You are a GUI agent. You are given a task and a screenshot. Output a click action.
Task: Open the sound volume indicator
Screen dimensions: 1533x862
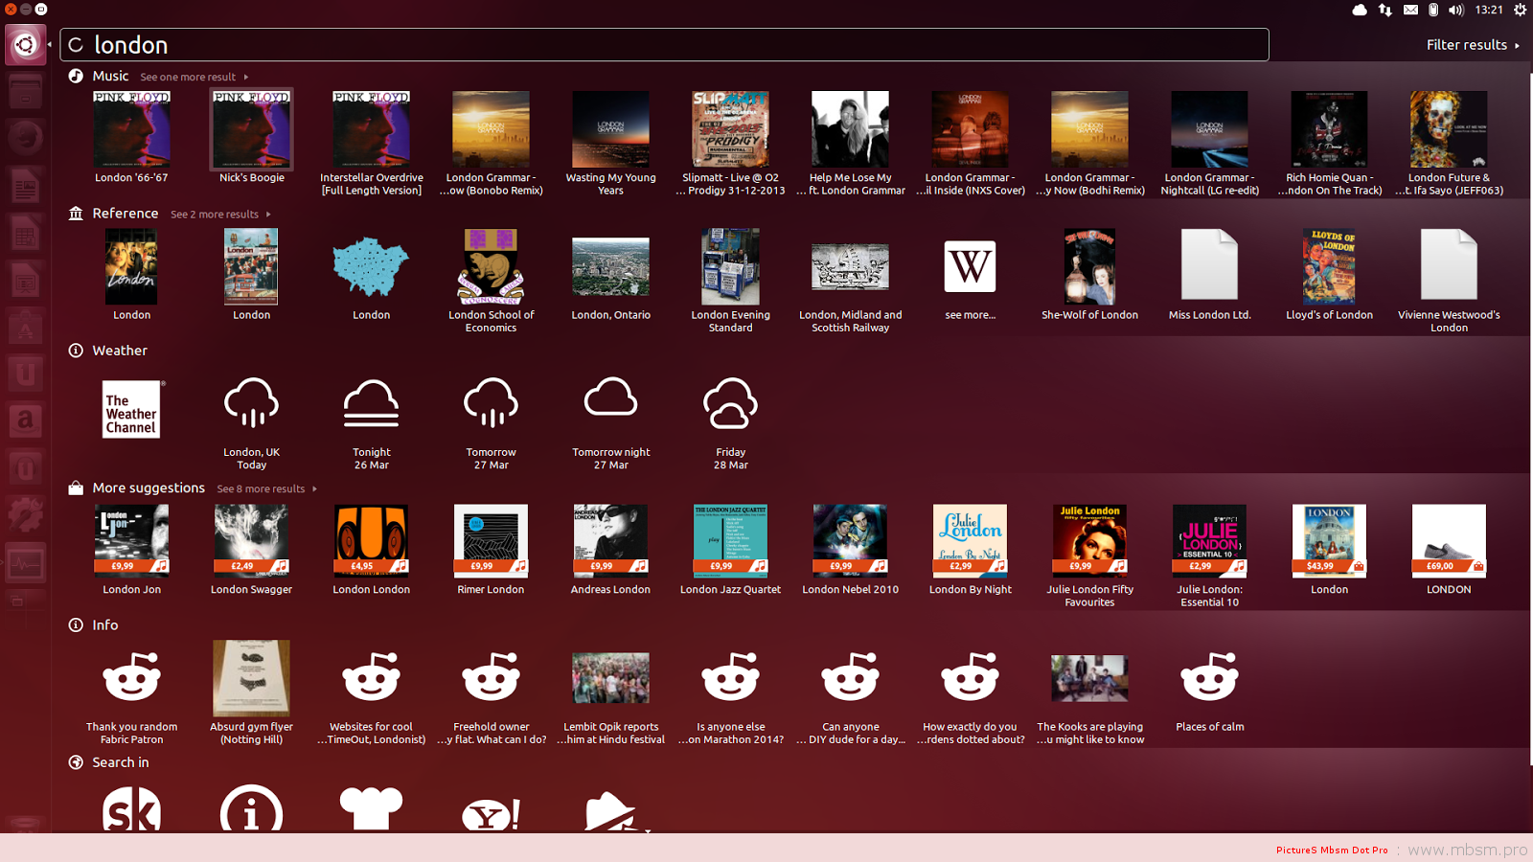(1456, 10)
